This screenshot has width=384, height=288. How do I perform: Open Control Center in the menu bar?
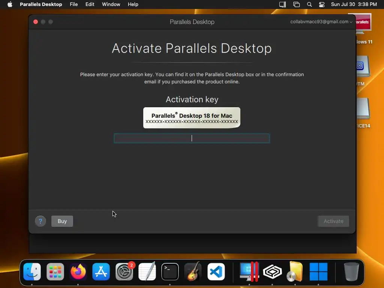coord(322,4)
